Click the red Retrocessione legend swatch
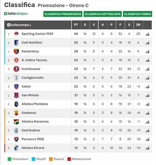Viewport: 156px width, 165px height. tap(69, 159)
